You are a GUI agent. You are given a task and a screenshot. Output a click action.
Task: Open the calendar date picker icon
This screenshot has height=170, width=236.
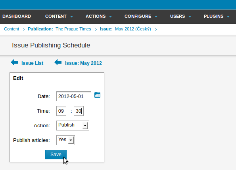click(97, 95)
